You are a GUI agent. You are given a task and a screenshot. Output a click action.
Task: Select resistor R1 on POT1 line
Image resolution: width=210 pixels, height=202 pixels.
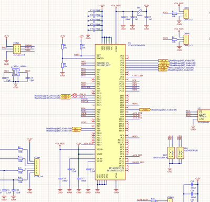(174, 14)
